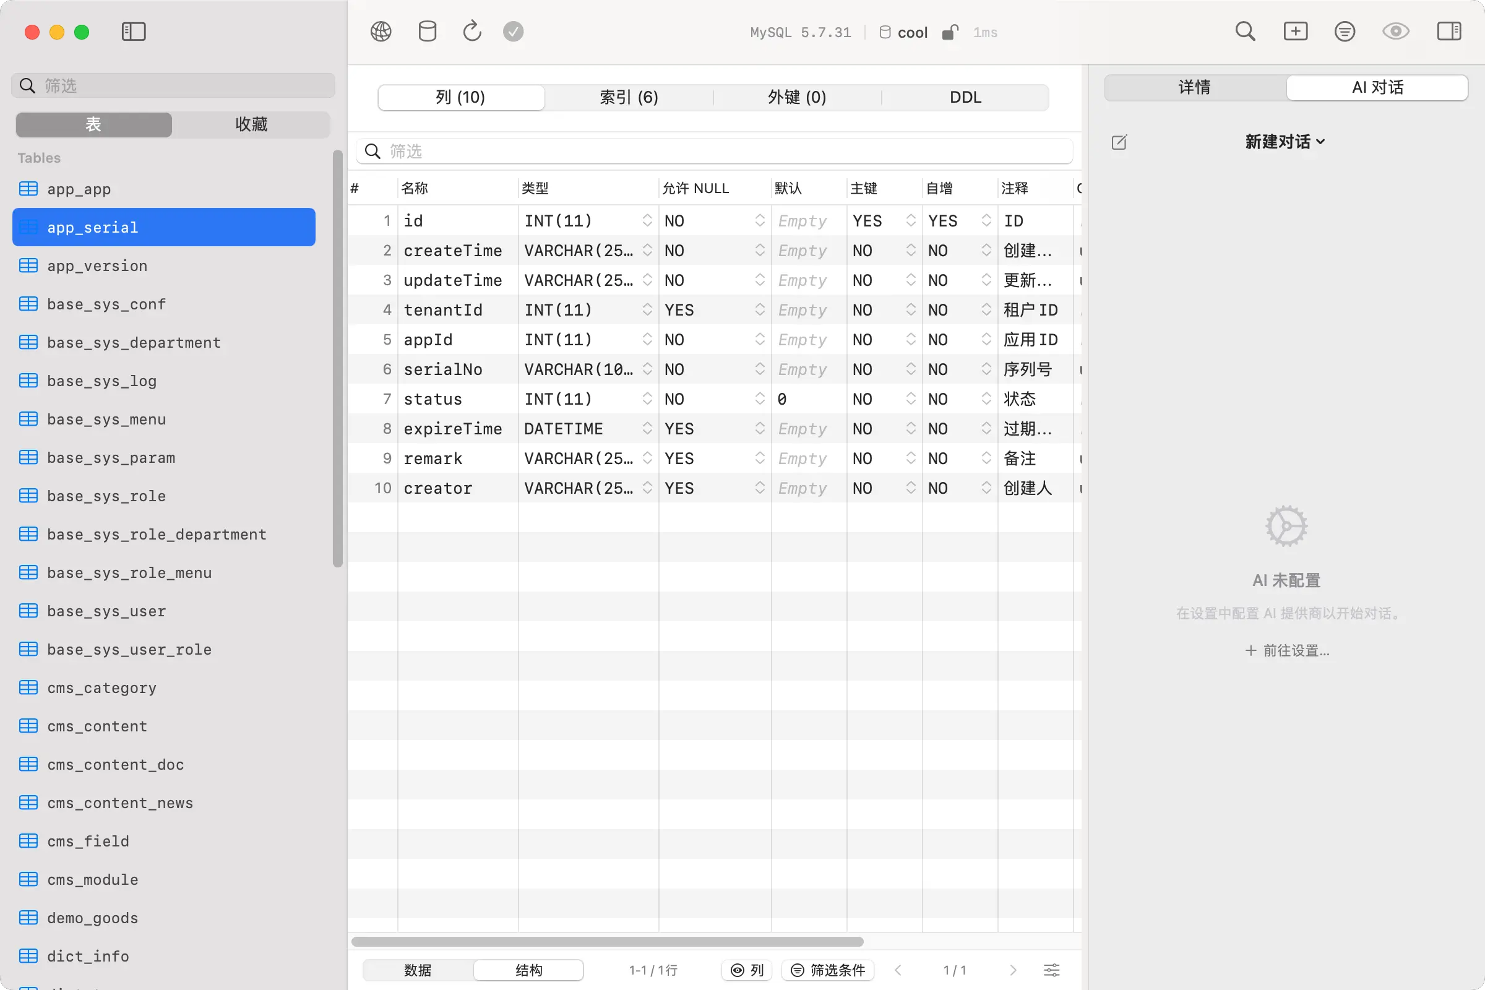Click the 列 button at bottom
Screen dimensions: 1485x990
point(747,970)
